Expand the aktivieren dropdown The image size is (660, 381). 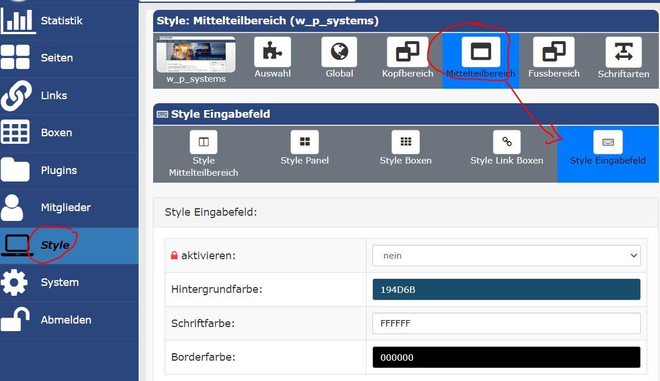[x=506, y=256]
